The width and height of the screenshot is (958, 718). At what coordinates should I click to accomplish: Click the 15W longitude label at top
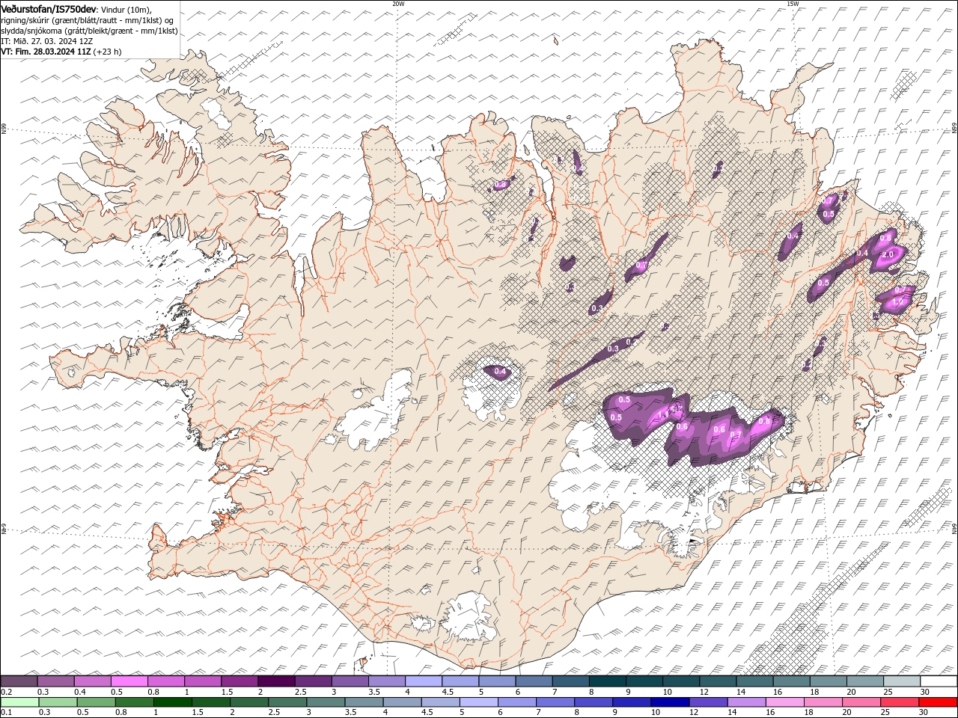[x=793, y=4]
